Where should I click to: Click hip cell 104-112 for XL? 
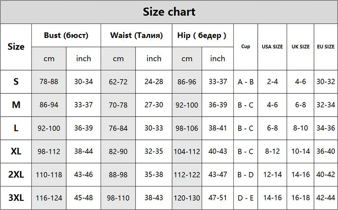pyautogui.click(x=187, y=152)
